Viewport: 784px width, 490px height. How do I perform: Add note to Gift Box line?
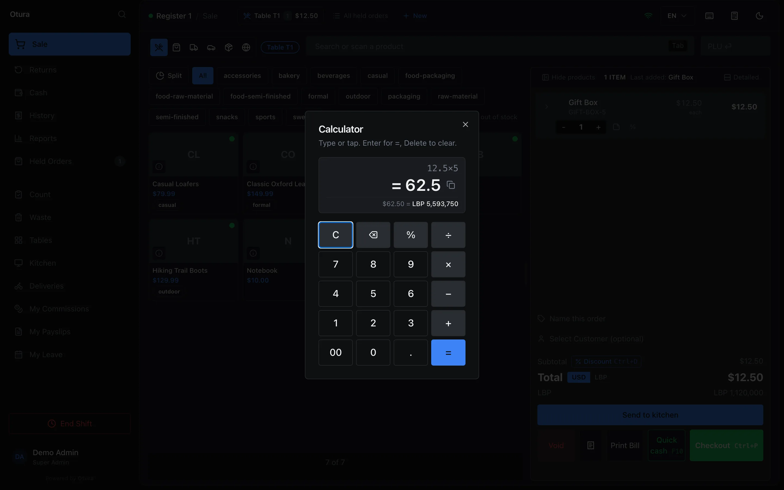coord(616,127)
